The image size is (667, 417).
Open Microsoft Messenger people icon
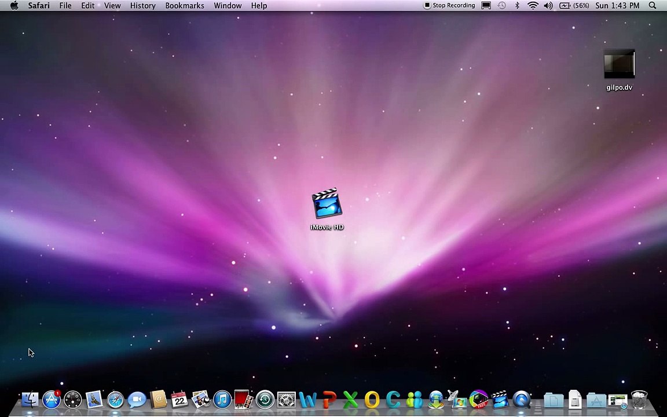point(415,400)
